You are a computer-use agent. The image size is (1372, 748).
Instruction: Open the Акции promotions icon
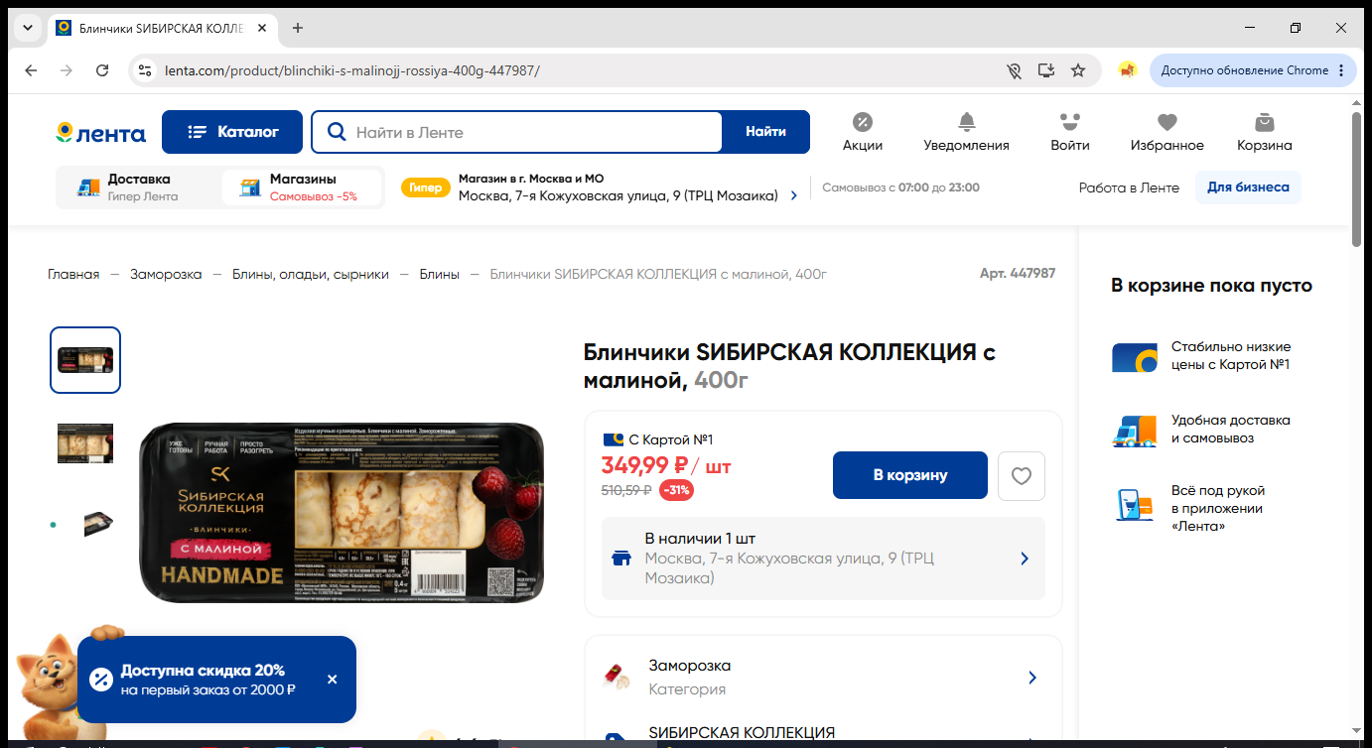click(863, 132)
